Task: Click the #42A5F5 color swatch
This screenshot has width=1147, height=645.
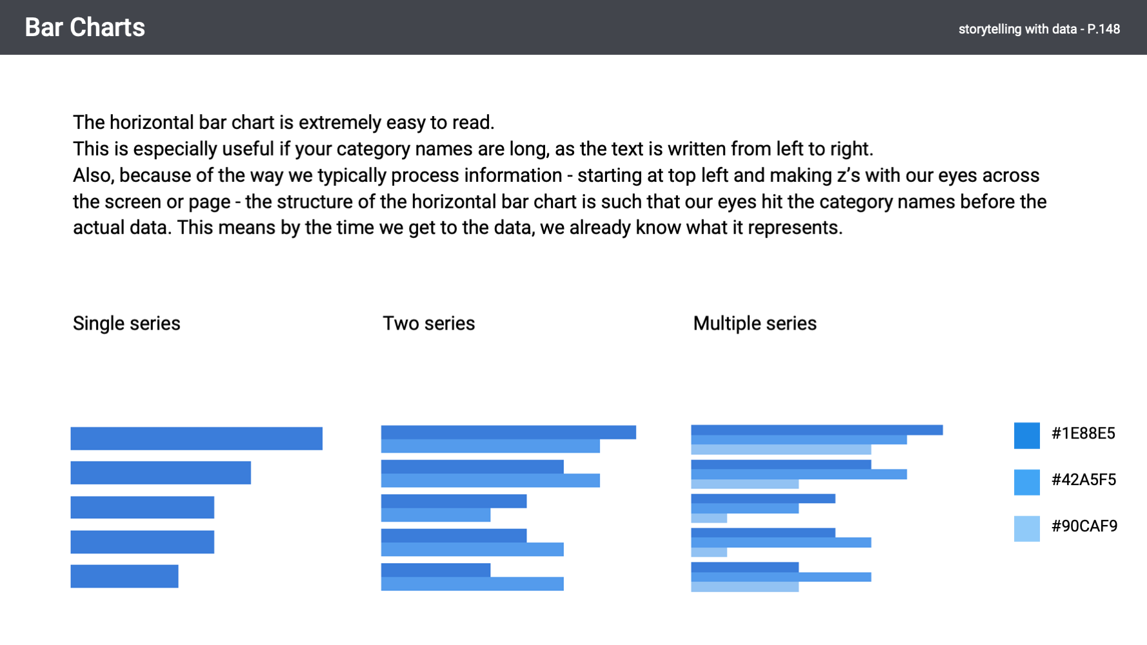Action: click(1026, 482)
